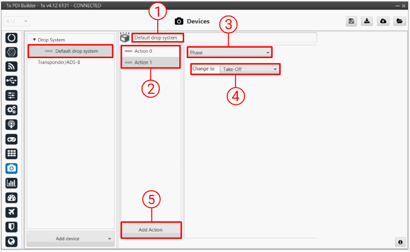The height and width of the screenshot is (252, 410).
Task: Open the gears automations sidebar icon
Action: pyautogui.click(x=11, y=110)
